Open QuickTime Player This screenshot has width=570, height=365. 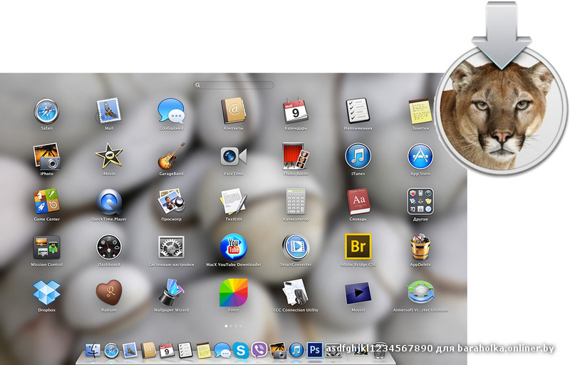click(x=109, y=202)
